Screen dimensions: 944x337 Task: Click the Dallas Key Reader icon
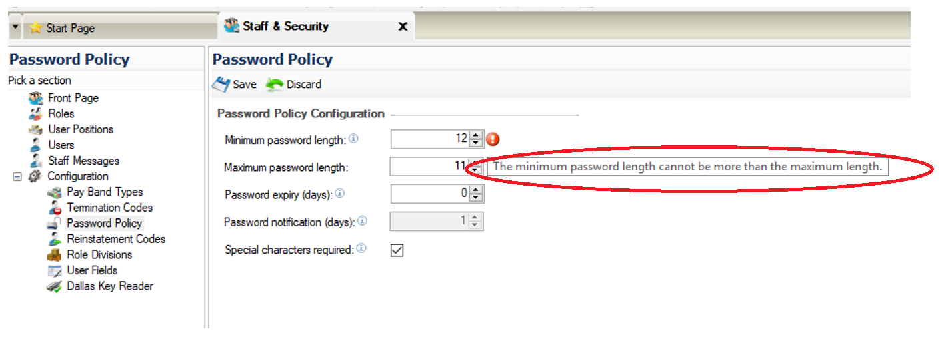click(55, 286)
